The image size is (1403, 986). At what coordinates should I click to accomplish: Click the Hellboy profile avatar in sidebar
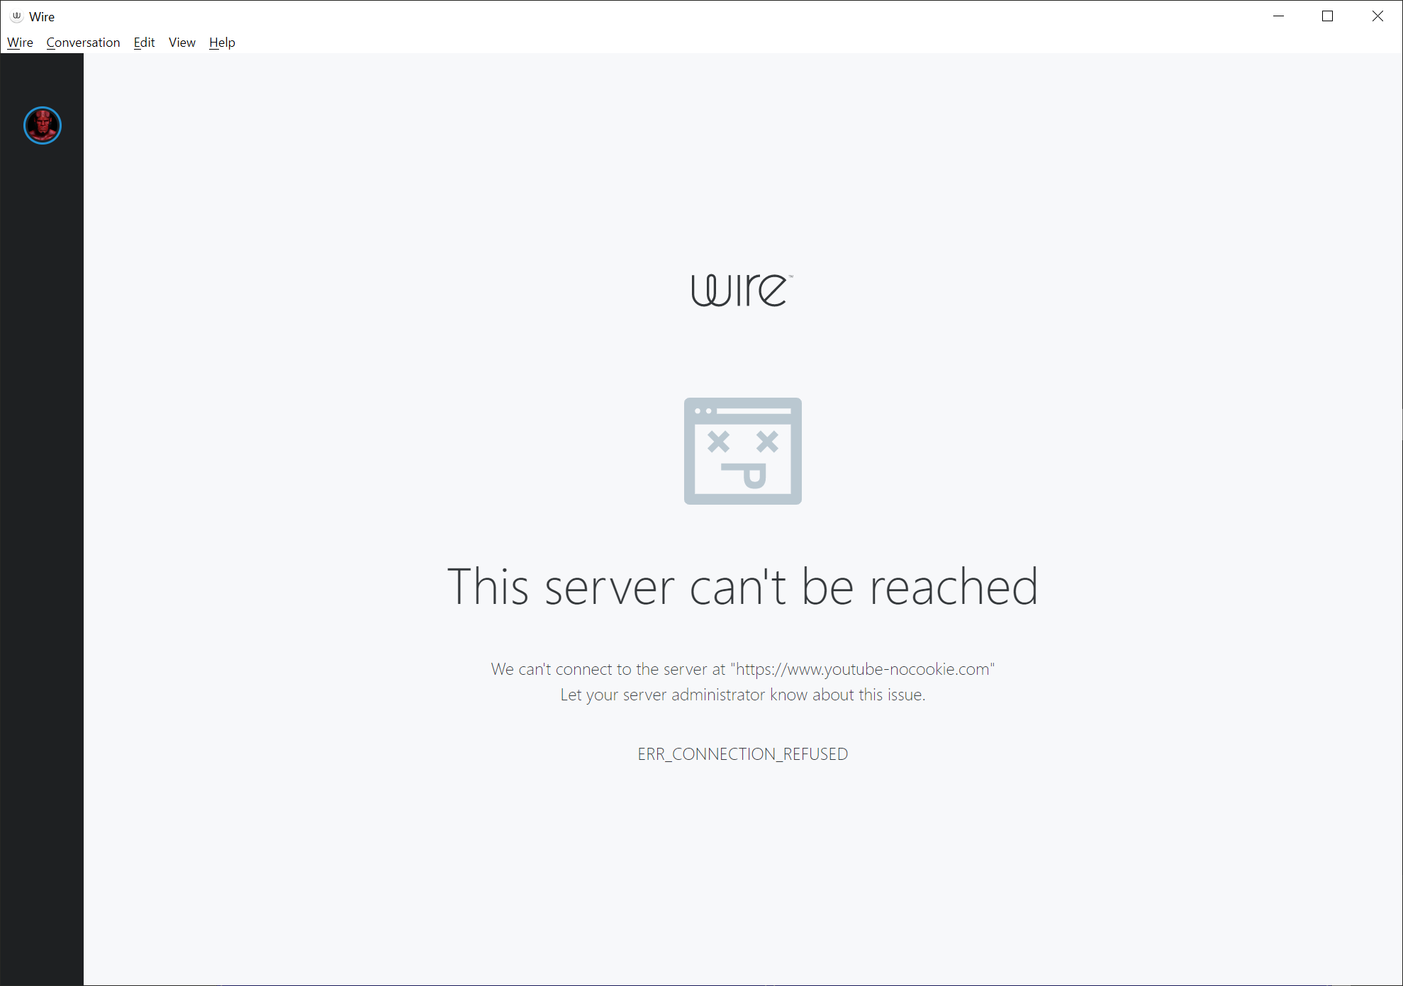click(x=42, y=125)
